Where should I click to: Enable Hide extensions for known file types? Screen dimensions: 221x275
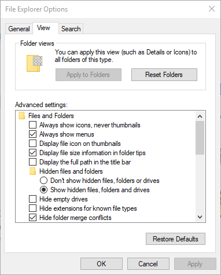click(32, 208)
